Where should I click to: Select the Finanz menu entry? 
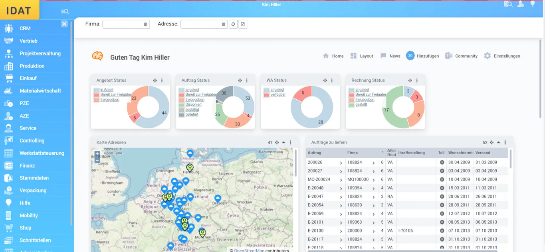27,165
